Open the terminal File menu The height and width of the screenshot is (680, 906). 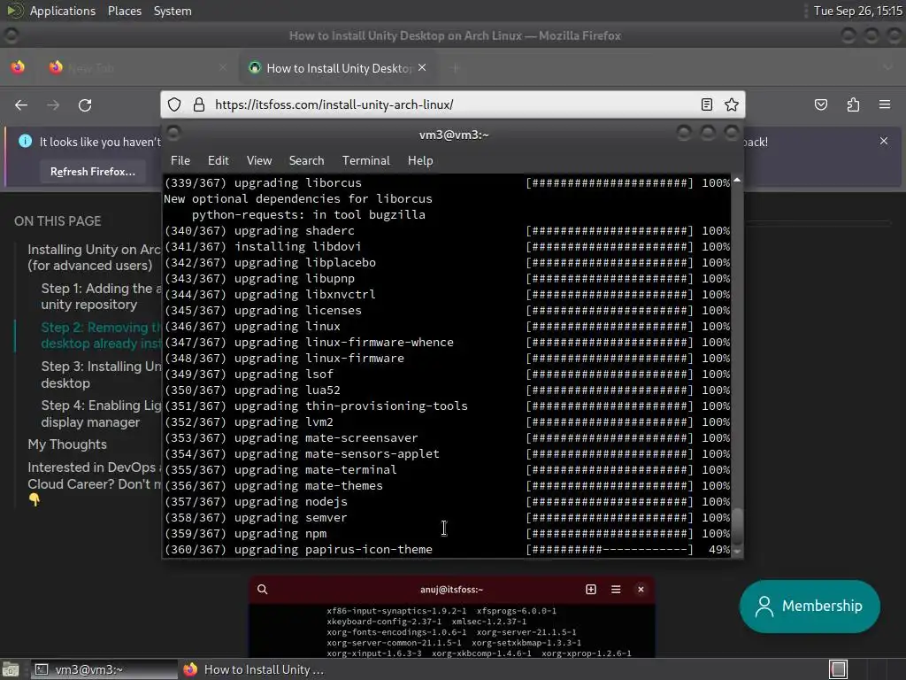coord(180,161)
